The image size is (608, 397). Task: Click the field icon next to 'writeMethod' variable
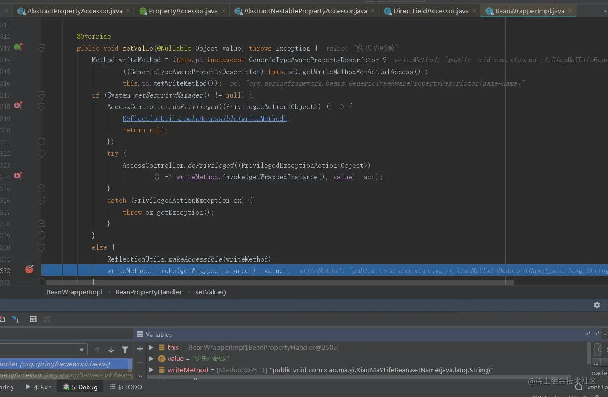tap(162, 370)
